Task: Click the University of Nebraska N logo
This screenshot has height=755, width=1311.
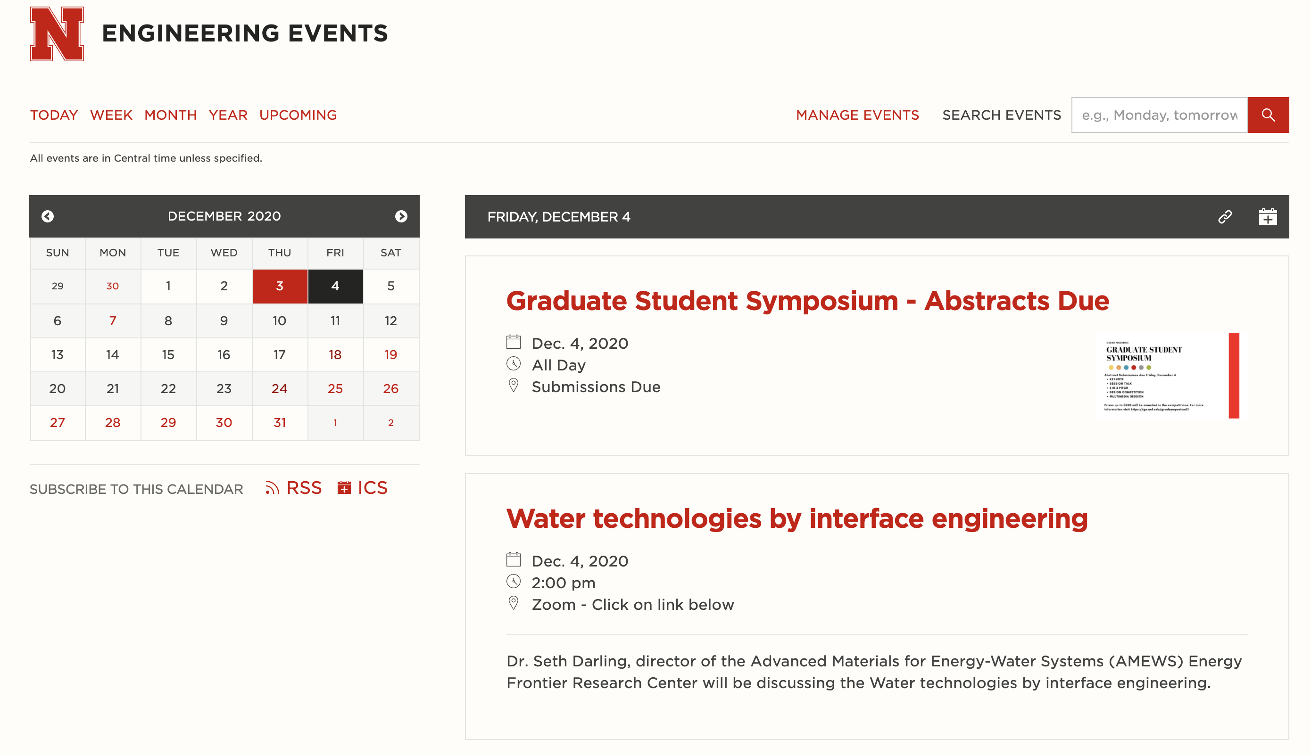Action: pyautogui.click(x=57, y=34)
